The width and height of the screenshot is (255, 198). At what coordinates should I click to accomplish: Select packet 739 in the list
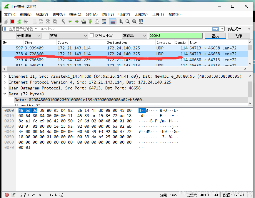125,60
